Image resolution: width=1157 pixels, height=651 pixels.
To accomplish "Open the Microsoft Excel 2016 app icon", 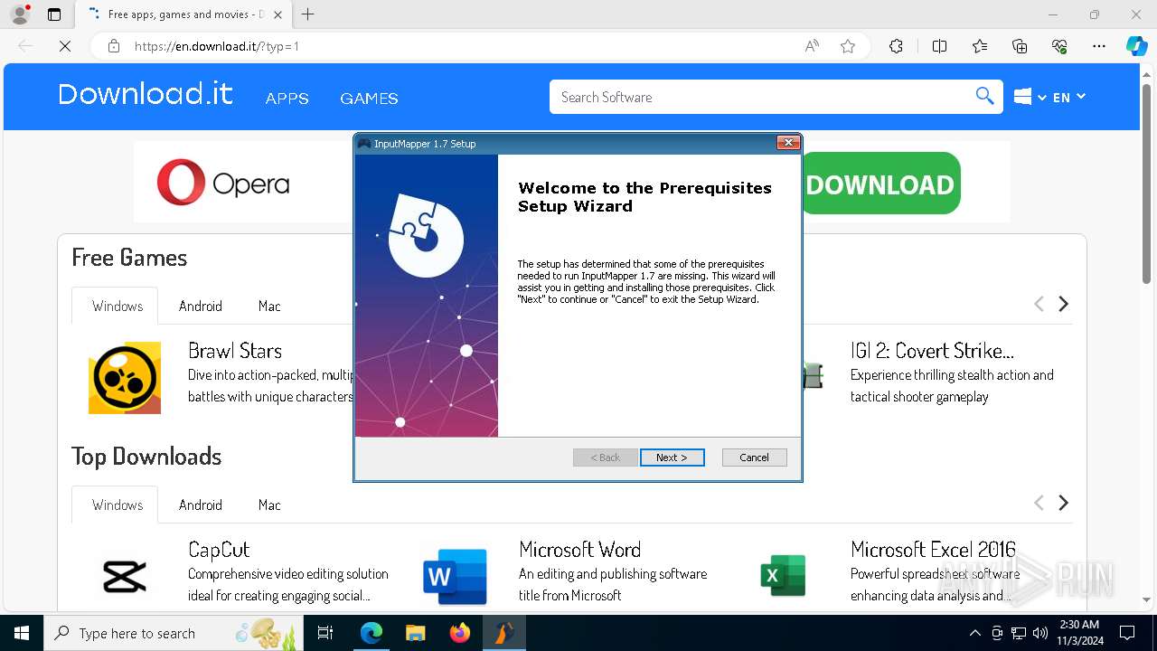I will point(783,576).
